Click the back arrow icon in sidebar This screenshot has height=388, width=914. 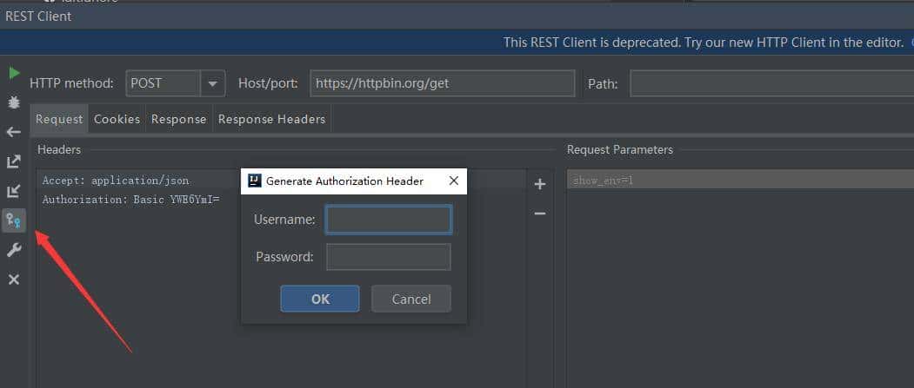point(14,132)
